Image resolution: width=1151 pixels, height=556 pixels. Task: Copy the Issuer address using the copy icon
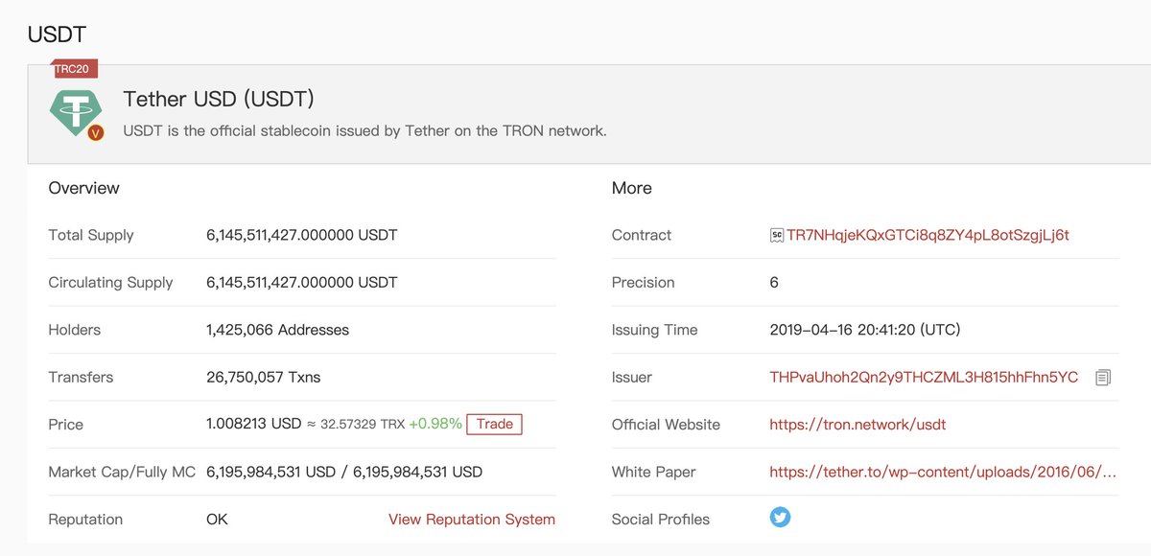(1103, 378)
